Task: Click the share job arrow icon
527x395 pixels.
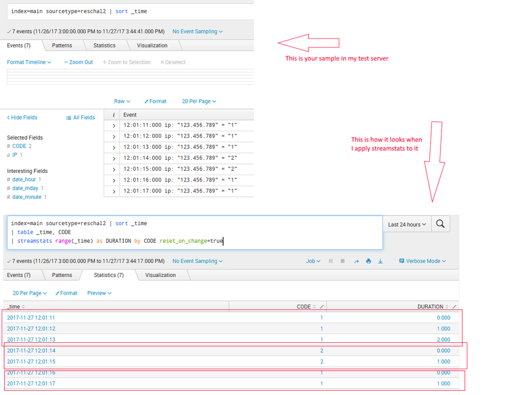Action: [x=356, y=261]
